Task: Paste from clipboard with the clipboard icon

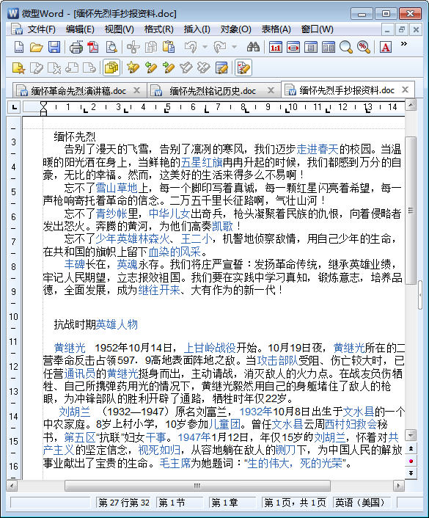Action: coord(169,47)
